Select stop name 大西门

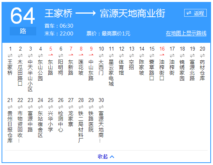[101, 67]
